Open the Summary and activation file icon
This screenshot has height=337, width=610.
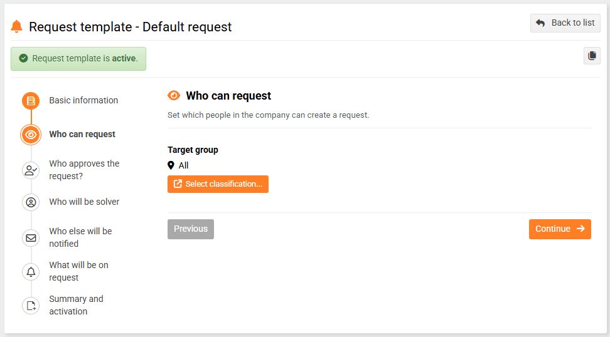pos(31,305)
